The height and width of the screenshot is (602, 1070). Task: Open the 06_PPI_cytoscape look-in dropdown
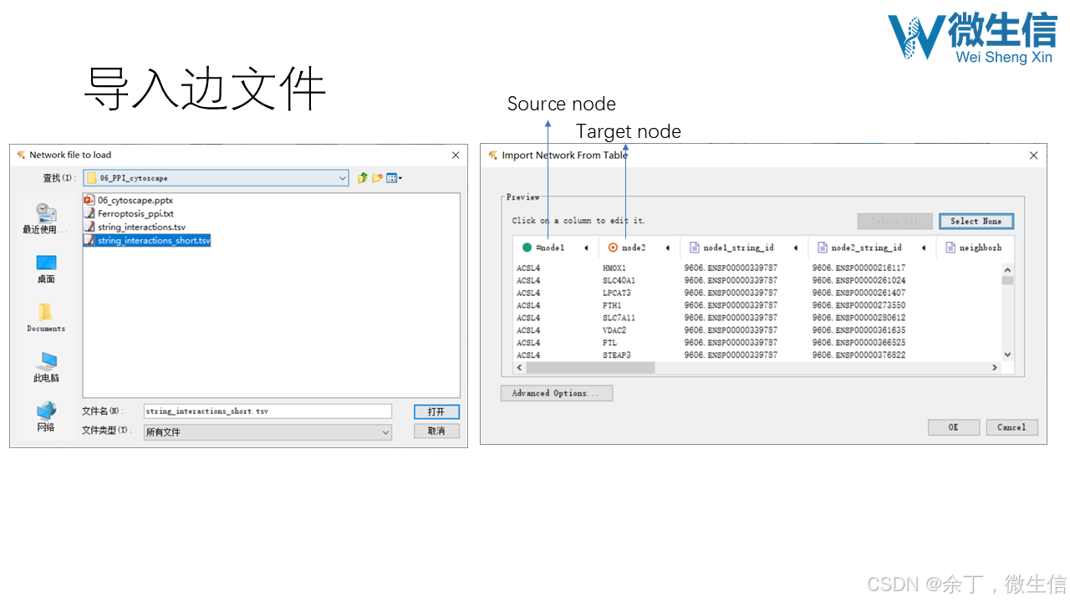pyautogui.click(x=342, y=177)
